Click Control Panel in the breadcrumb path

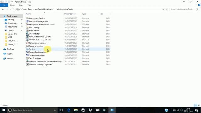27,9
